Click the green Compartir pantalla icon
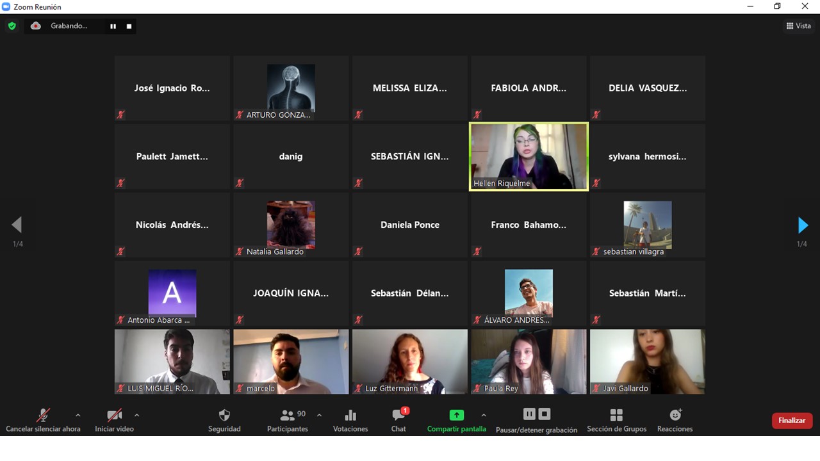The height and width of the screenshot is (461, 820). tap(456, 415)
